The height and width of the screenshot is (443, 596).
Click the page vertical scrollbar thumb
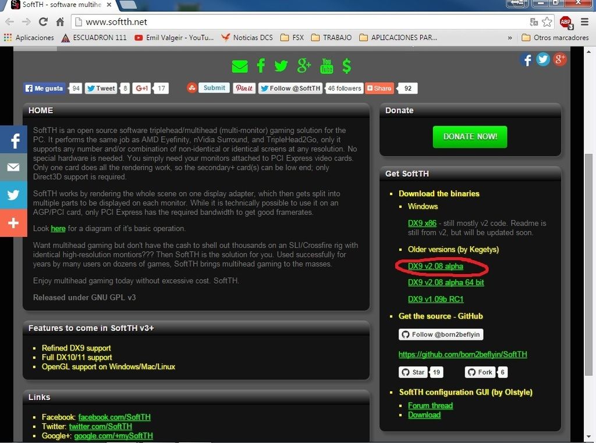point(588,264)
